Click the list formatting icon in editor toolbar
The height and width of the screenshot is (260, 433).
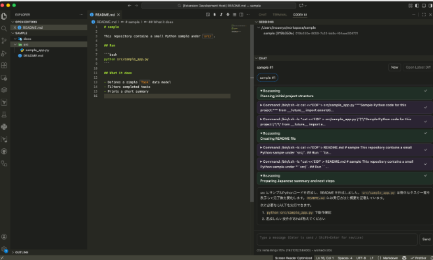[234, 14]
